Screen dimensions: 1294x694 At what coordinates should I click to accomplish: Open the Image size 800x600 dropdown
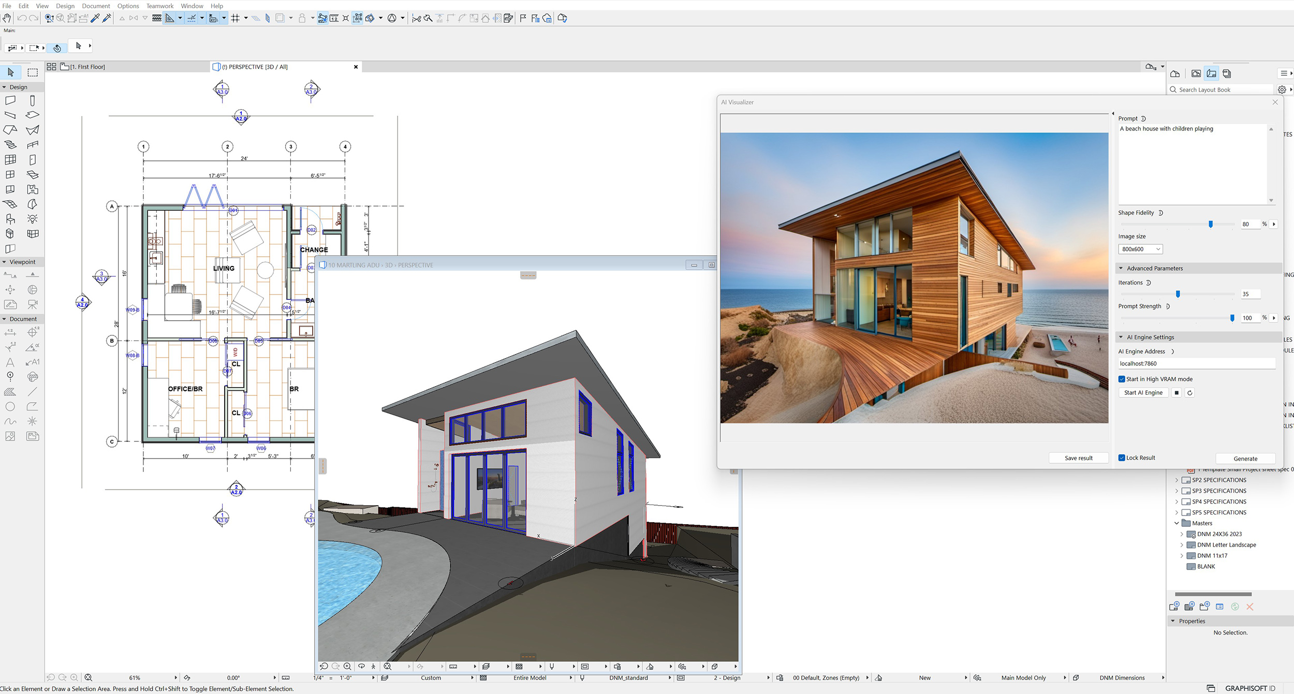click(x=1140, y=249)
